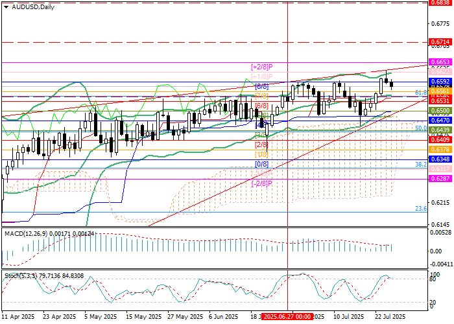Click the 0.00528 MACD scale value
Viewport: 454px width, 324px height.
pos(440,233)
